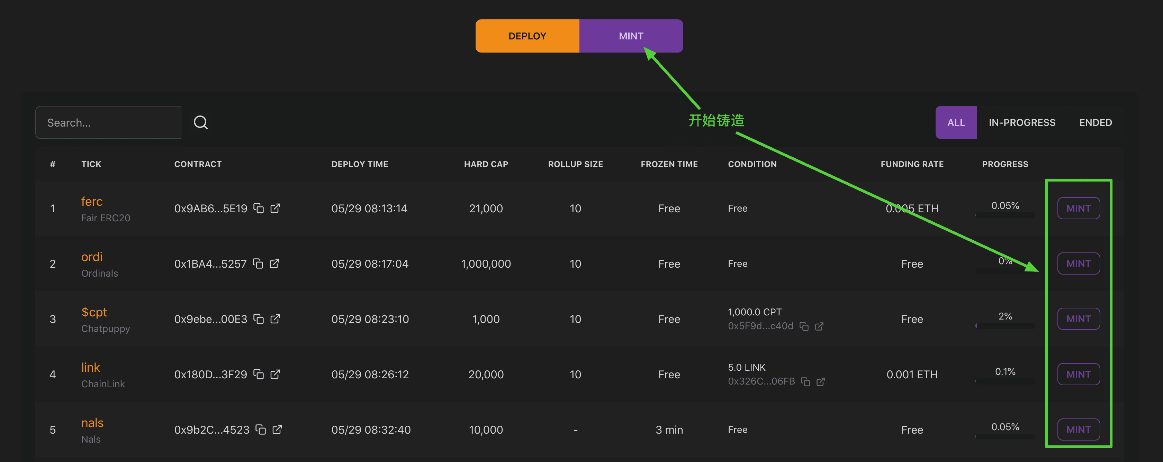Focus the Search input field
Screen dimensions: 1163x462
(x=108, y=122)
